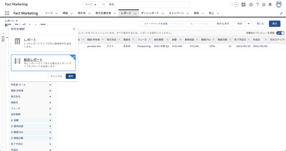Open the notifications bell icon
Screen dimensions: 286x151
point(270,5)
